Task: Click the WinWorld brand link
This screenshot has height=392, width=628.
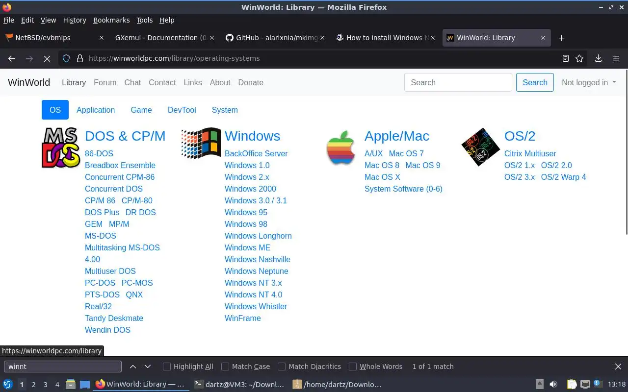Action: tap(29, 82)
